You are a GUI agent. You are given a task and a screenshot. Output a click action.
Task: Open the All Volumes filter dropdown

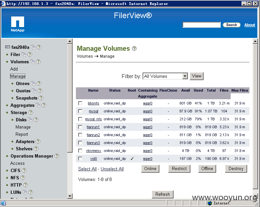click(165, 76)
